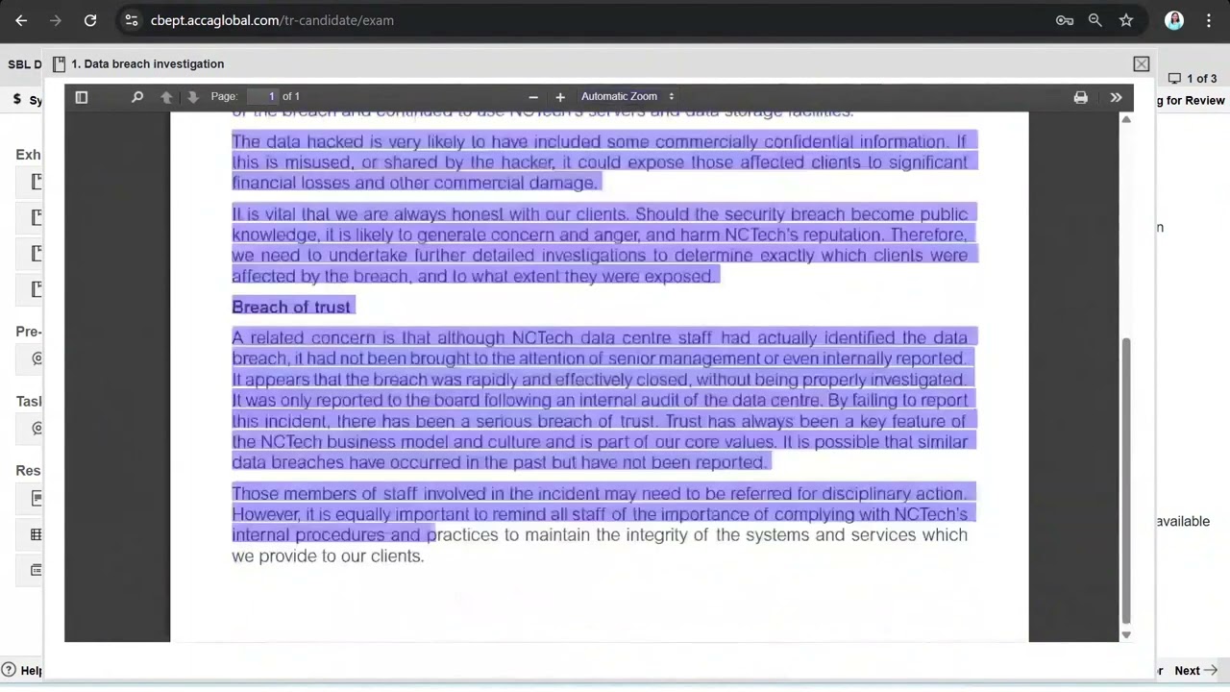Toggle the PDF sidebar panel
Screen dimensions: 1230x692
82,97
